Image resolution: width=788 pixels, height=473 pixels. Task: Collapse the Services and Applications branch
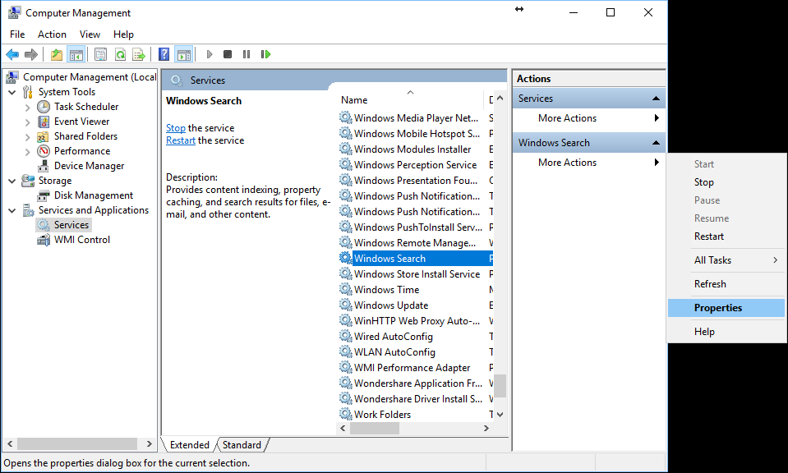tap(12, 210)
